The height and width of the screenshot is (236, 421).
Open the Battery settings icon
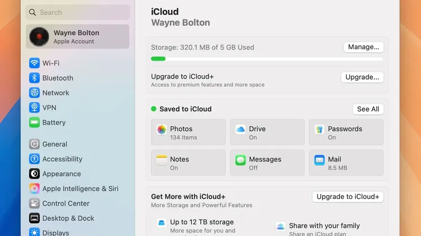(34, 123)
